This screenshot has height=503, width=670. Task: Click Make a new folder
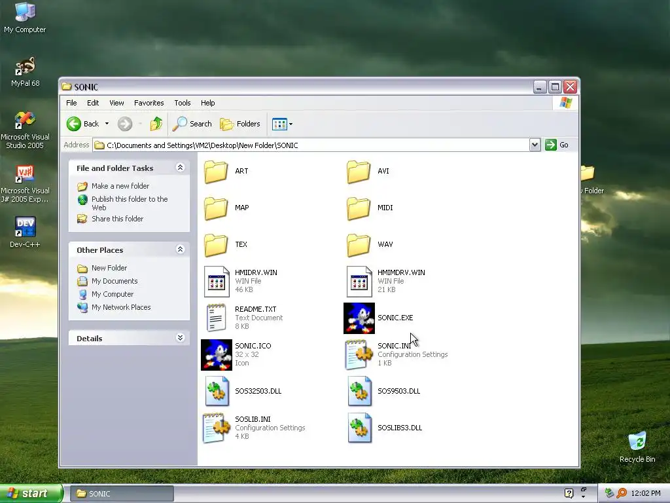pyautogui.click(x=120, y=186)
